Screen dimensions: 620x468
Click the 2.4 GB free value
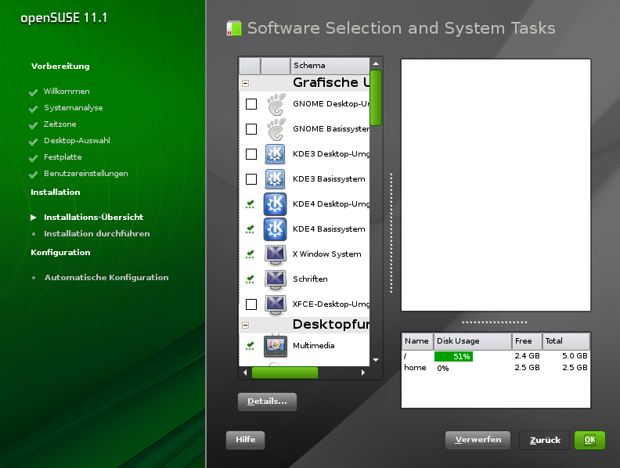[x=527, y=356]
